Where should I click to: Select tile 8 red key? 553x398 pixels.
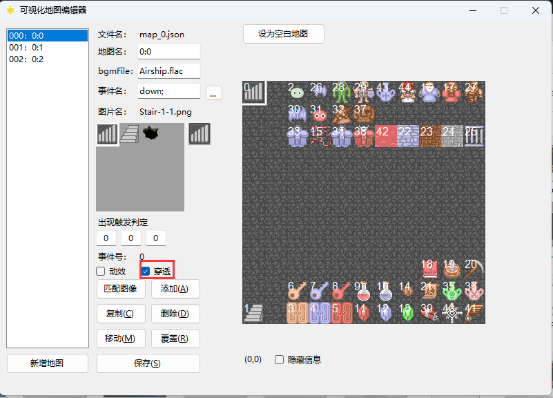pos(342,291)
